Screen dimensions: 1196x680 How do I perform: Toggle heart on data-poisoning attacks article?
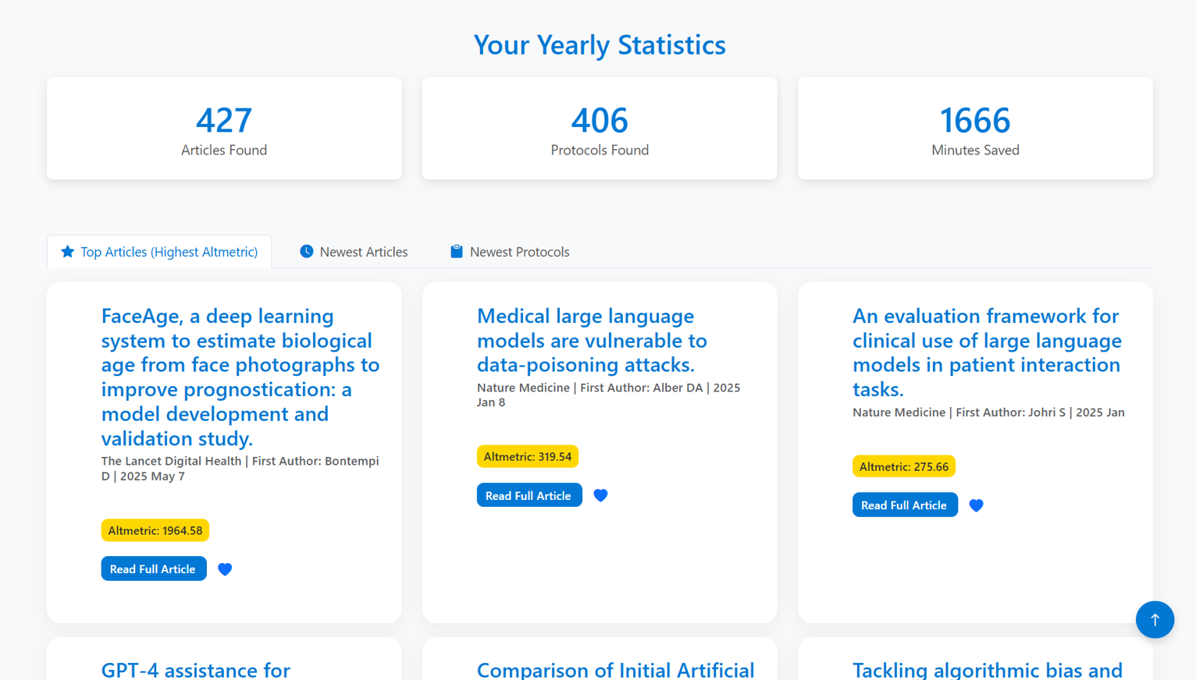(x=600, y=495)
